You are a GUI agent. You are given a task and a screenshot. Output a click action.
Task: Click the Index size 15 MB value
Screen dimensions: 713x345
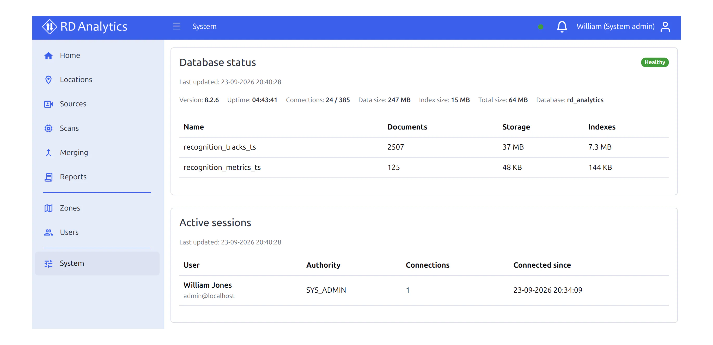460,100
